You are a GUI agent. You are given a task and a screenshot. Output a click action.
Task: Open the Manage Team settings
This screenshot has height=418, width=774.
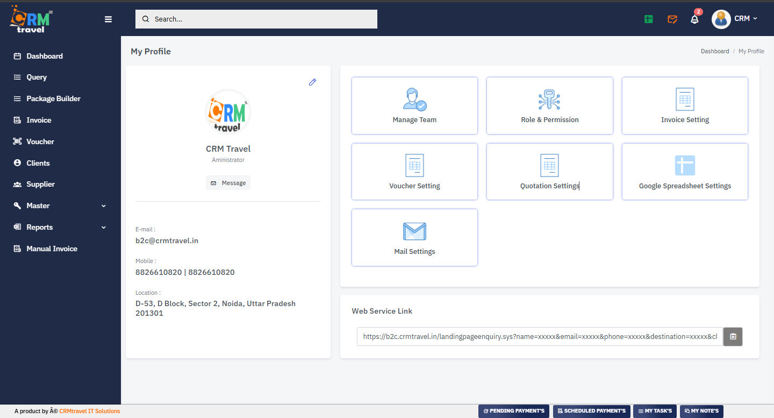coord(414,105)
